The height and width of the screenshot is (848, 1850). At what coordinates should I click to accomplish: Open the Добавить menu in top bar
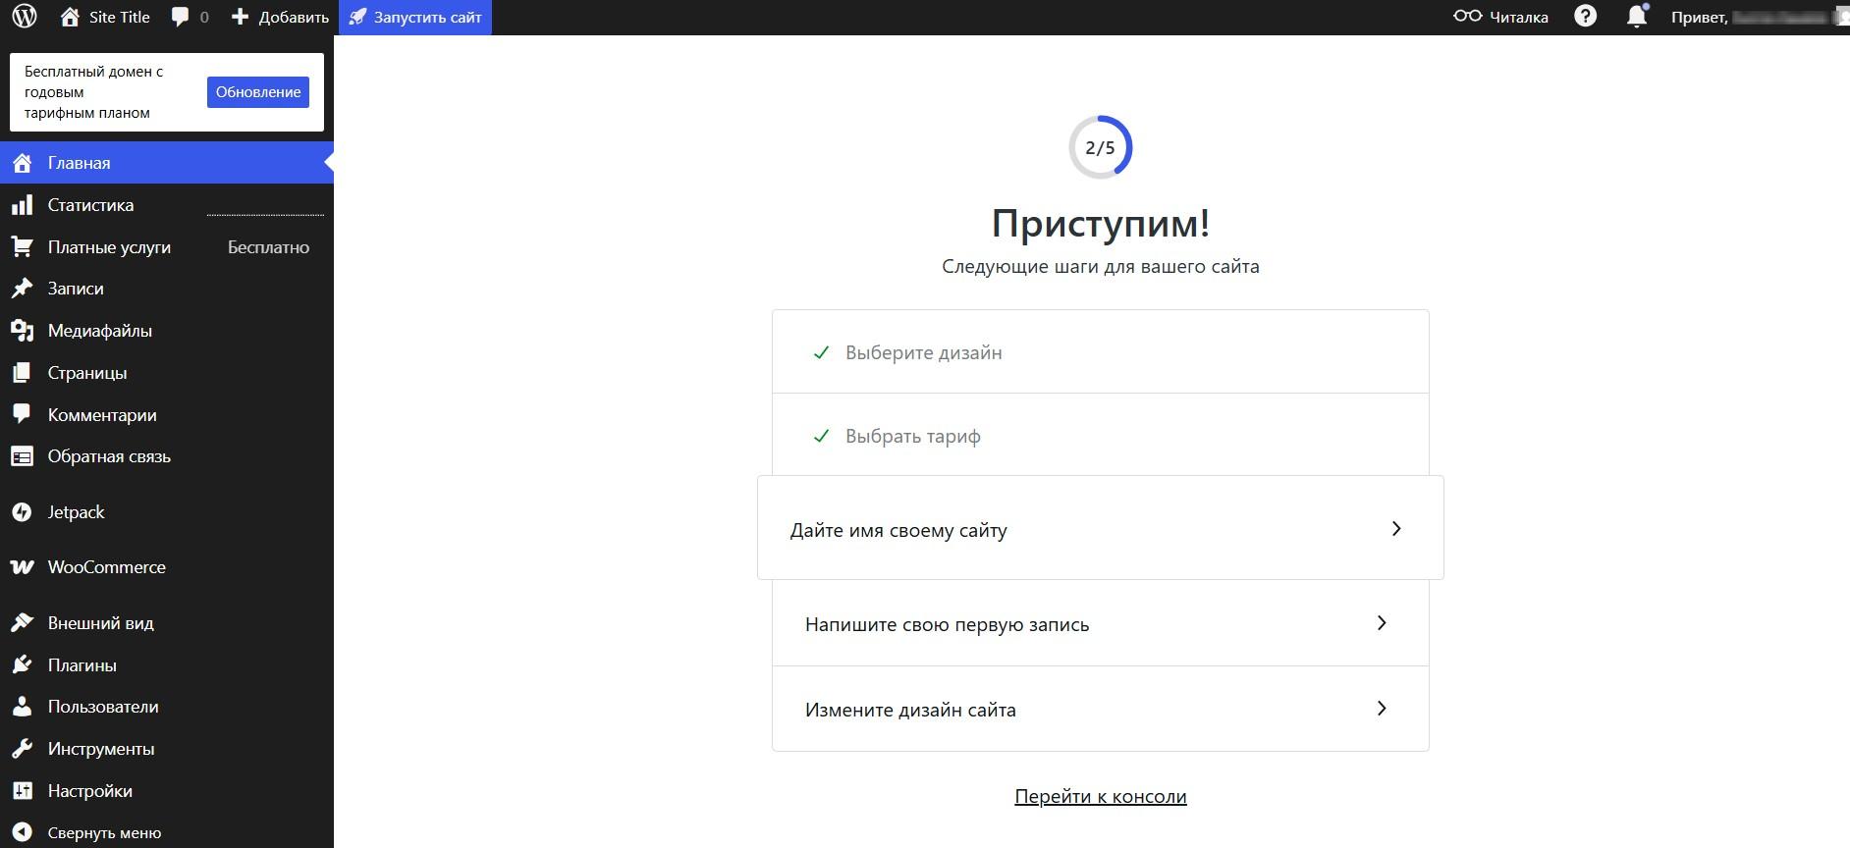pyautogui.click(x=280, y=17)
